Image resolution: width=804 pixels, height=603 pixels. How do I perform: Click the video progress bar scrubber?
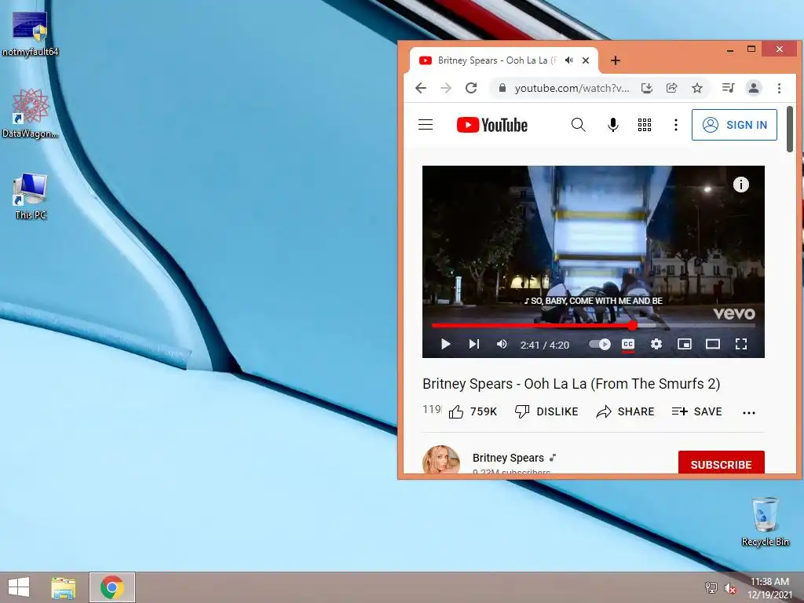click(x=633, y=325)
